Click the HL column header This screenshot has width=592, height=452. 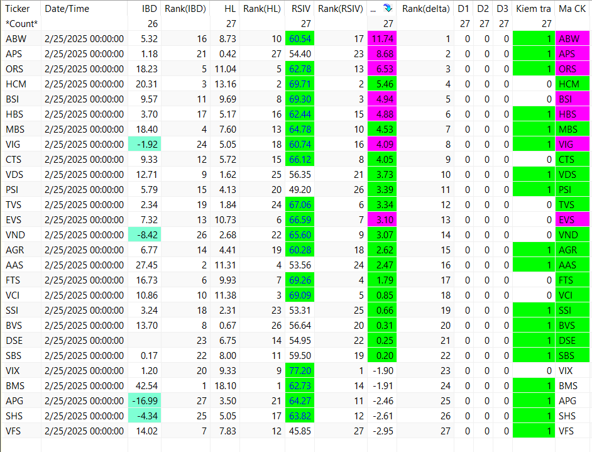(x=230, y=9)
